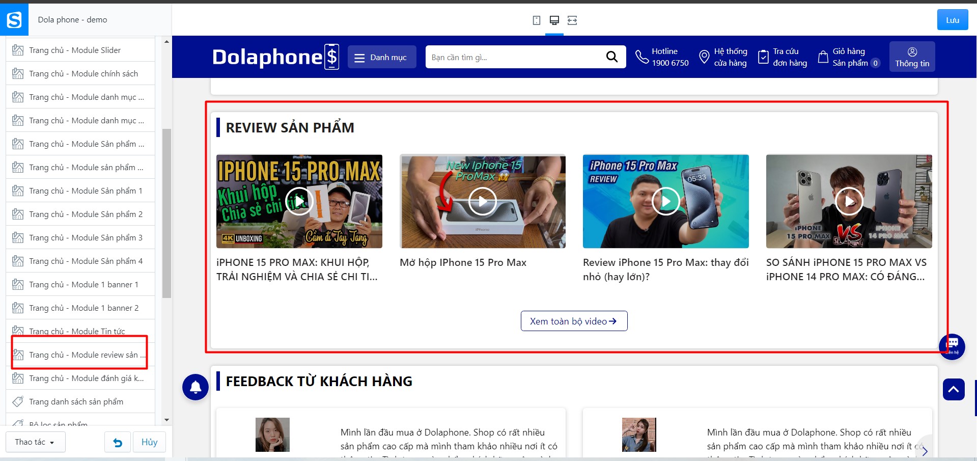The width and height of the screenshot is (977, 461).
Task: Open Review iPhone 15 Pro Max title link
Action: coord(665,269)
